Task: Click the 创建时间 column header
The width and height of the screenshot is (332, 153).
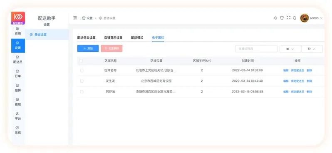Action: (248, 61)
